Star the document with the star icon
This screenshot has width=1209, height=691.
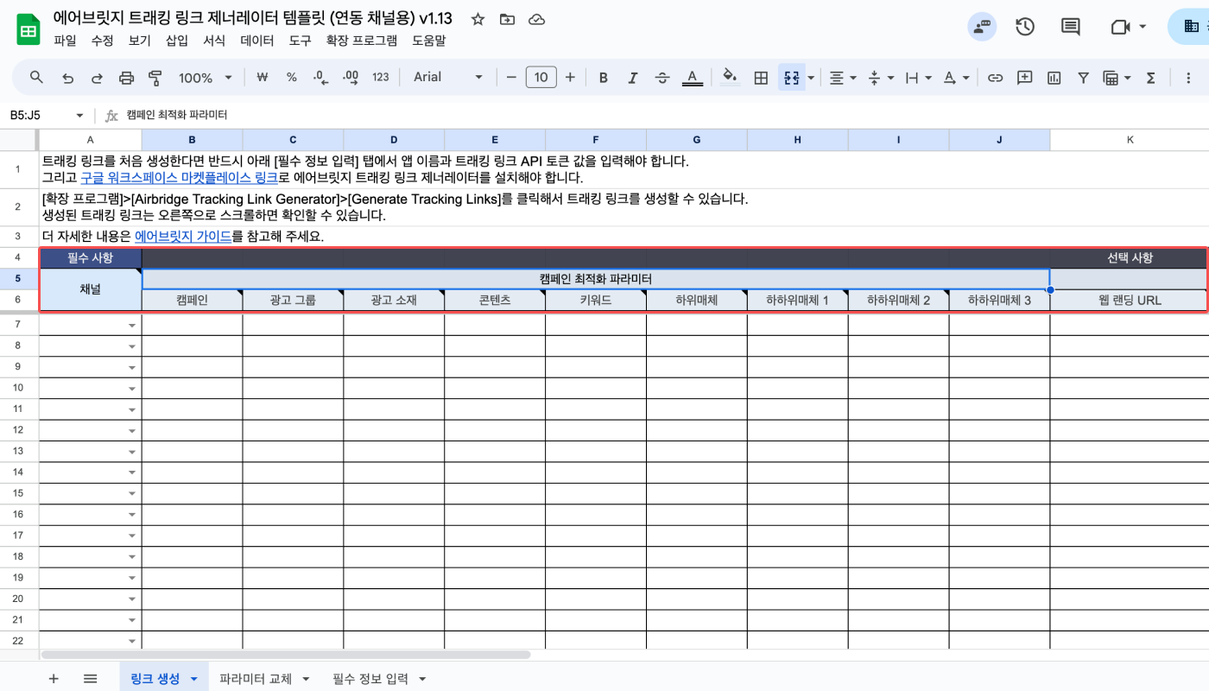pos(478,19)
